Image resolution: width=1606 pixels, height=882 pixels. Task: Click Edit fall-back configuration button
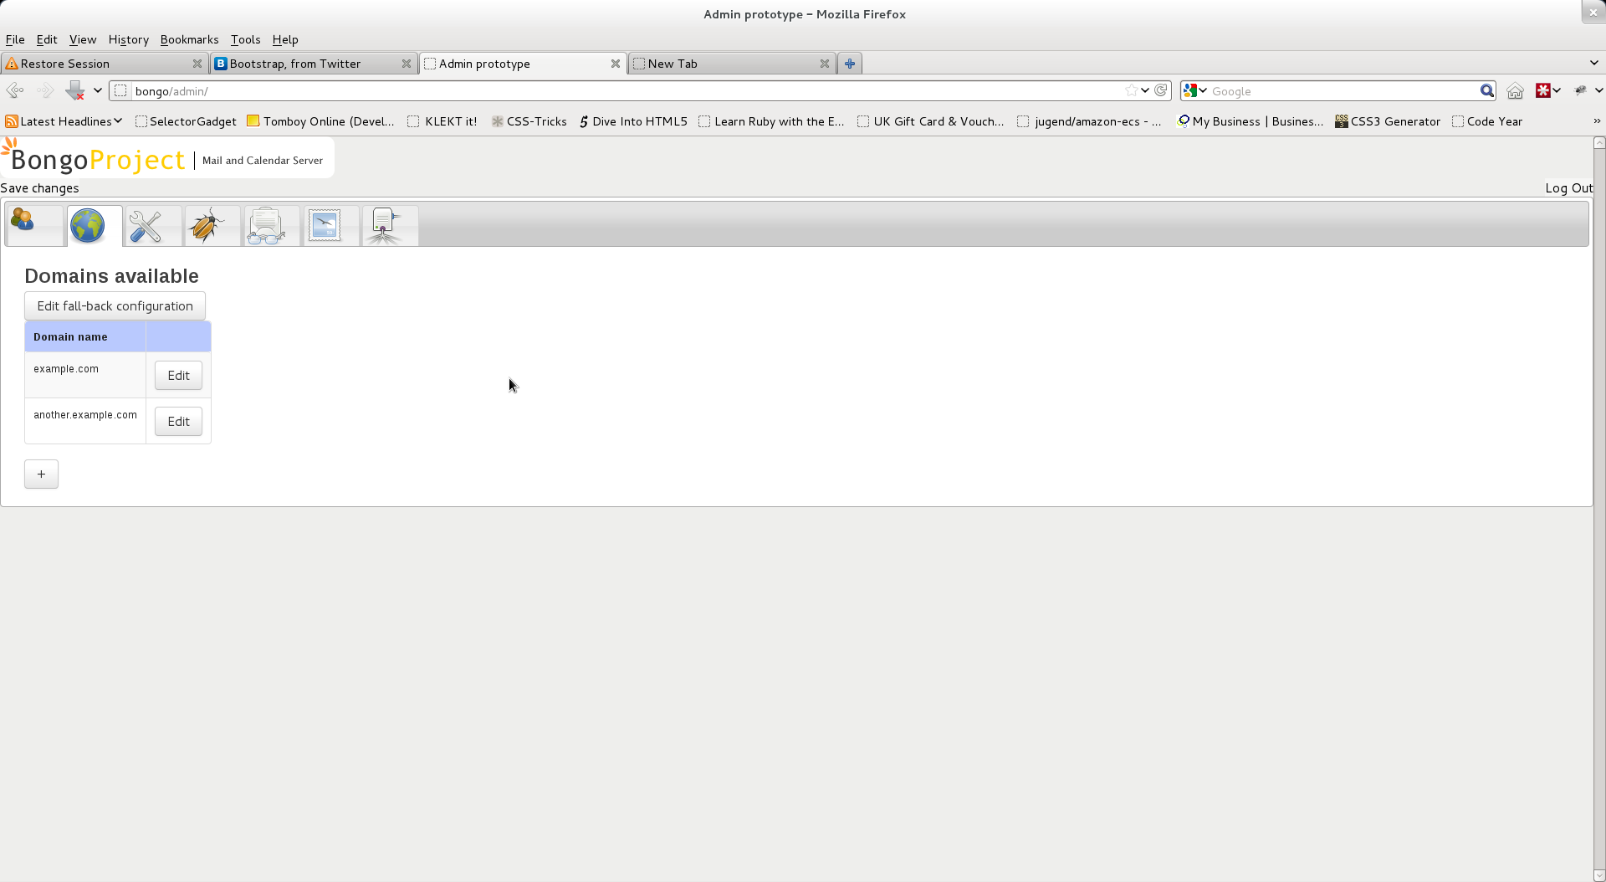[x=115, y=306]
